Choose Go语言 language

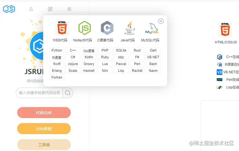coord(89,50)
